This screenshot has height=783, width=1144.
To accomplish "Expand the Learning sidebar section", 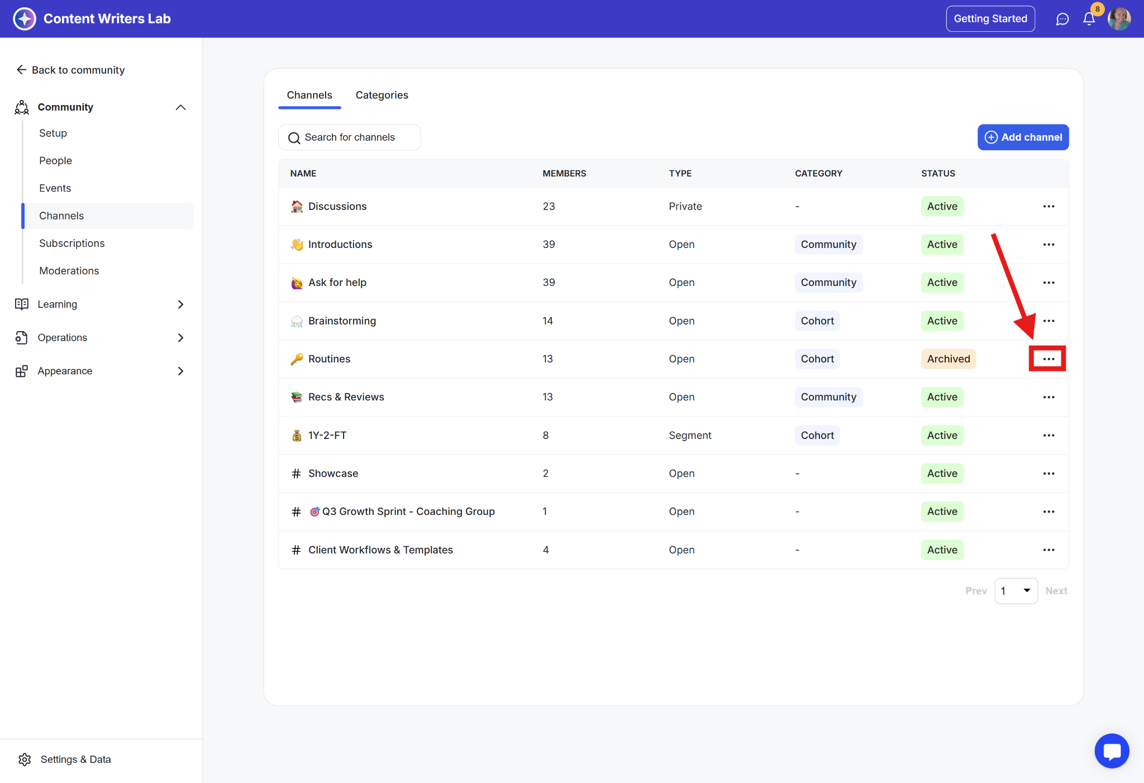I will coord(180,304).
